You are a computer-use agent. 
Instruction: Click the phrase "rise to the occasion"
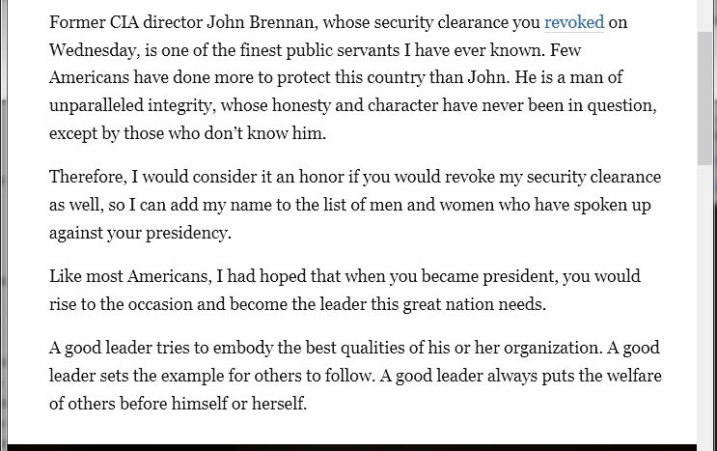click(121, 304)
